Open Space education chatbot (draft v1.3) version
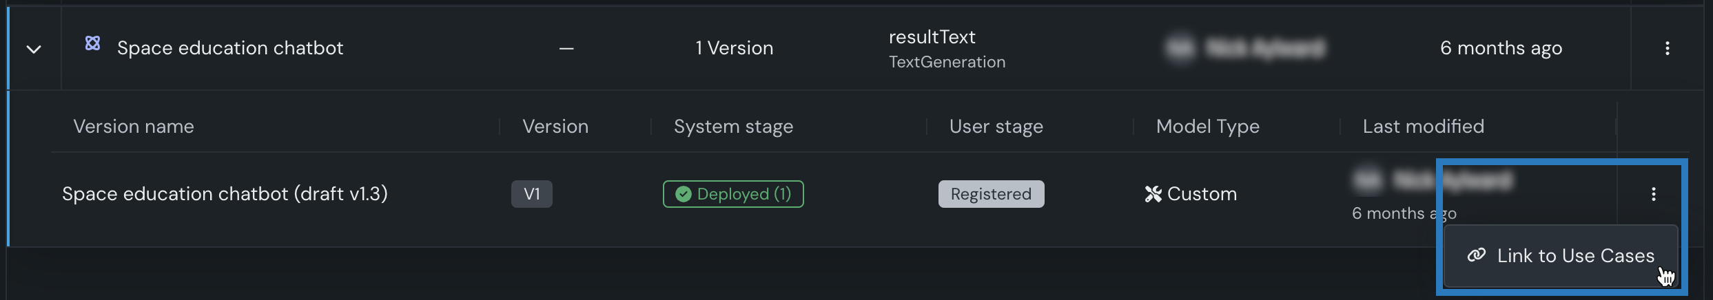This screenshot has height=300, width=1713. [225, 194]
